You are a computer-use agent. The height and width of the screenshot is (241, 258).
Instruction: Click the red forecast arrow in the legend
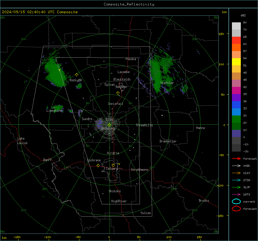236,158
